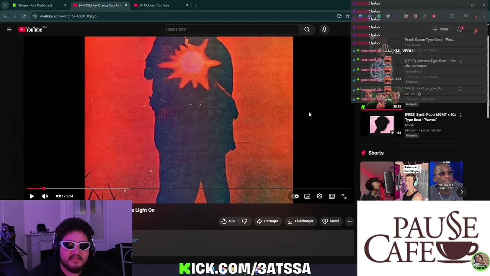
Task: Open YouTube notifications bell
Action: [x=460, y=29]
